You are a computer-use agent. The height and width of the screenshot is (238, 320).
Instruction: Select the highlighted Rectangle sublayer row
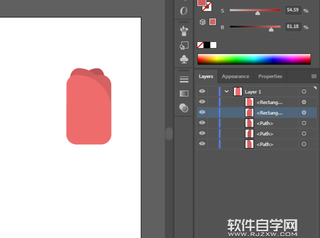coord(269,113)
